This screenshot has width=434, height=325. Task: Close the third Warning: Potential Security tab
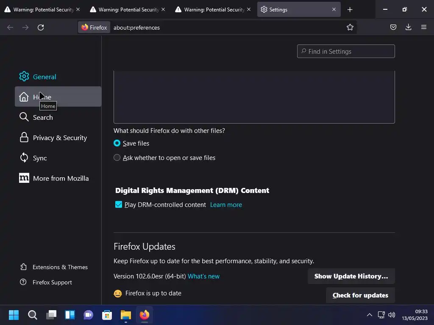pos(249,9)
